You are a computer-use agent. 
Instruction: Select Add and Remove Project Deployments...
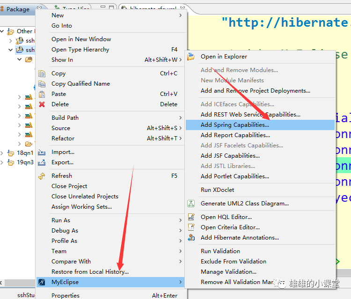260,91
